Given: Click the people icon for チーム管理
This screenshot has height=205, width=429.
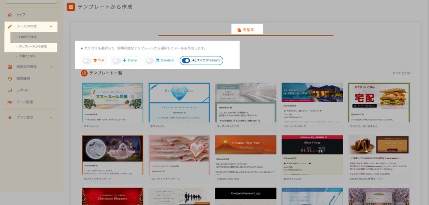Looking at the screenshot, I should (x=10, y=102).
